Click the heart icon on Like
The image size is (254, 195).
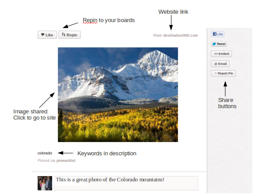pyautogui.click(x=43, y=34)
